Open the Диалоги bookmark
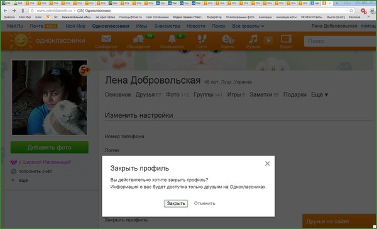 click(x=9, y=17)
